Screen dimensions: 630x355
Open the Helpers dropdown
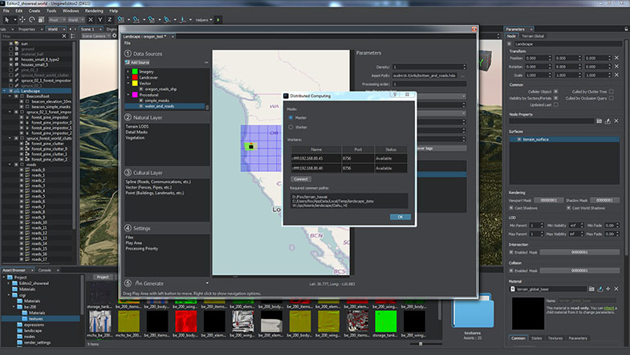coord(204,20)
